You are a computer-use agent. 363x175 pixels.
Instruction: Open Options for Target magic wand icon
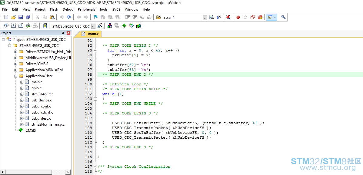[100, 26]
